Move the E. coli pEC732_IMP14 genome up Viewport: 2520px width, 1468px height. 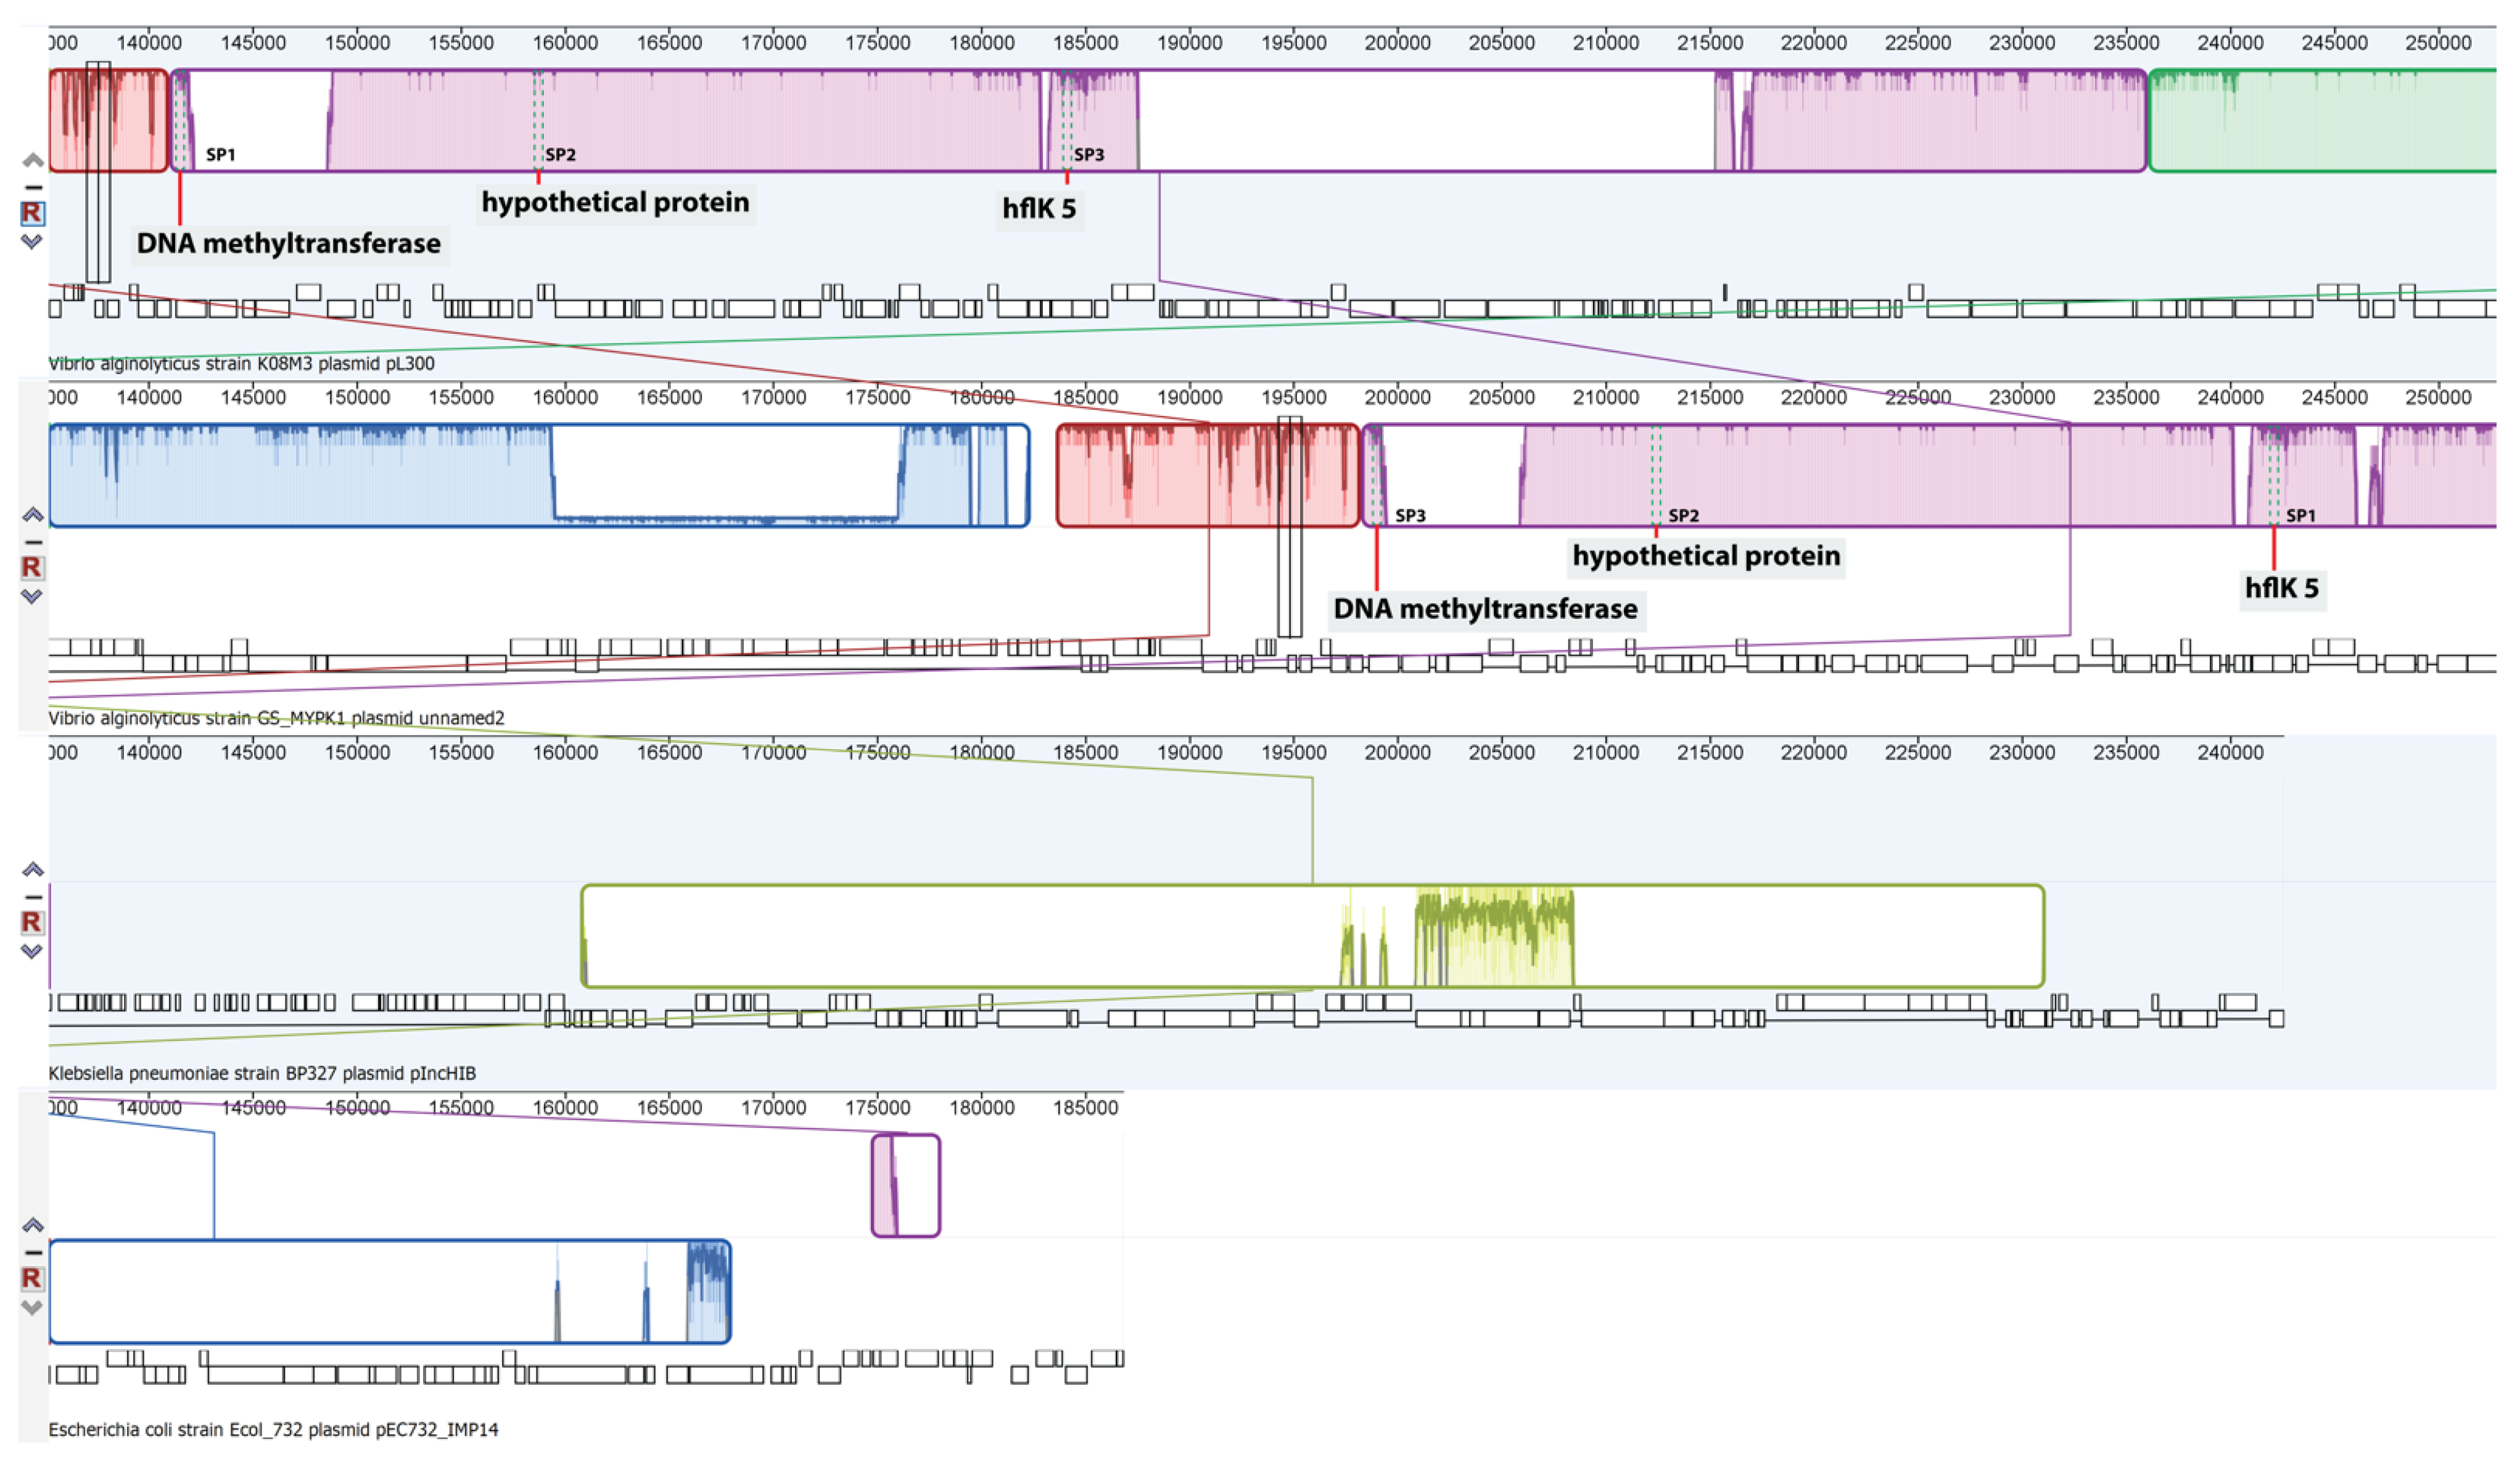[32, 1226]
